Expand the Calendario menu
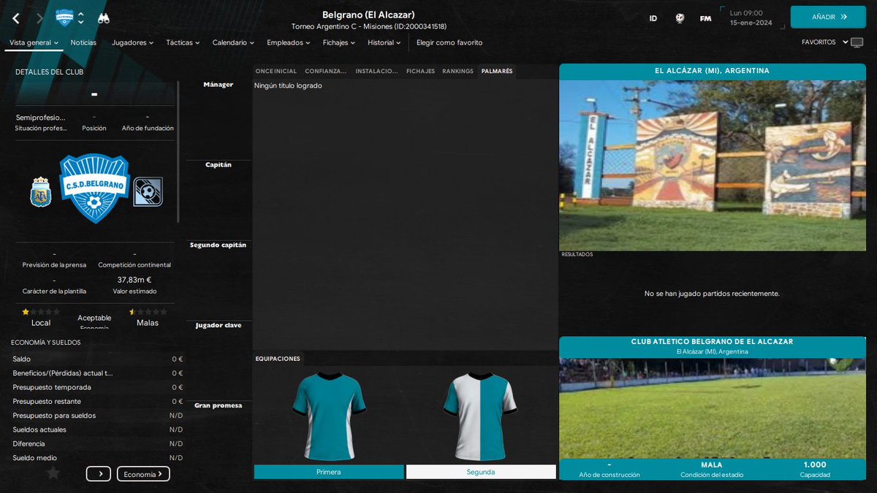 (x=233, y=43)
